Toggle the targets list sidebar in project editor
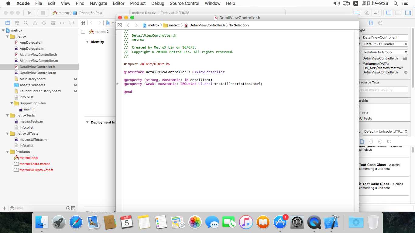This screenshot has width=415, height=233. (x=83, y=32)
